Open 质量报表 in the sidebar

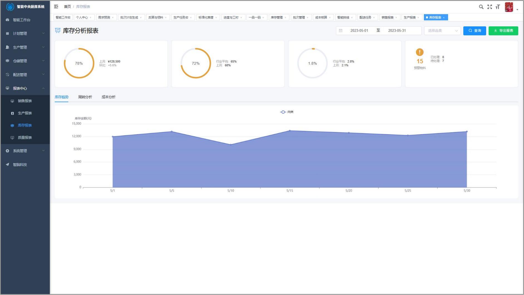click(x=25, y=137)
